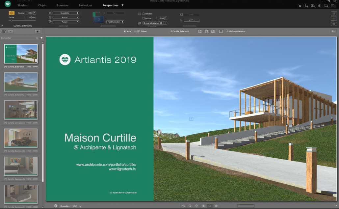The image size is (339, 209).
Task: Open the store shopping cart icon
Action: pyautogui.click(x=300, y=6)
